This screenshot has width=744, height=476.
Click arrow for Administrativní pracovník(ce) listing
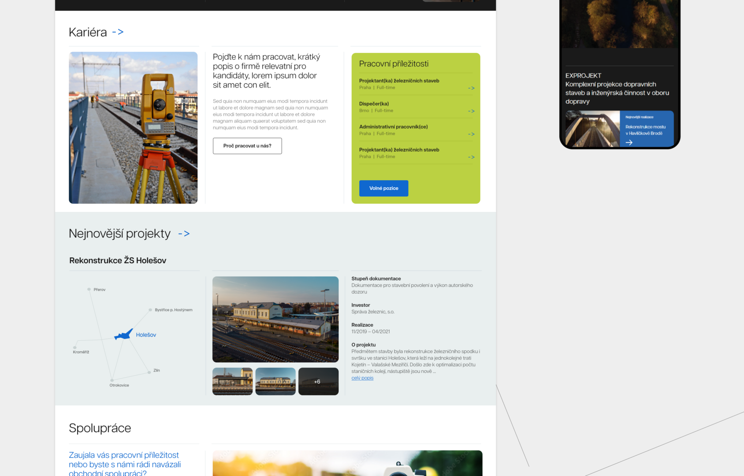point(471,134)
